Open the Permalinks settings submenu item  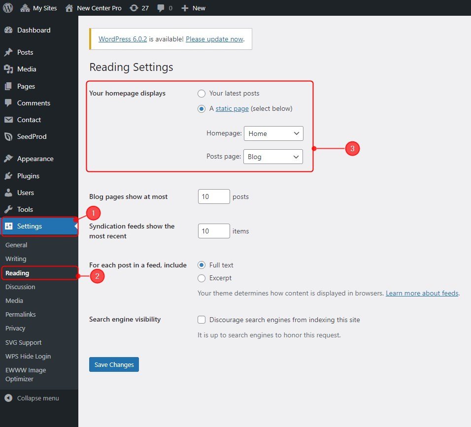20,314
